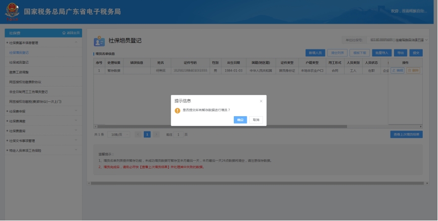
Task: Click 确定 in the confirmation dialog
Action: [240, 120]
